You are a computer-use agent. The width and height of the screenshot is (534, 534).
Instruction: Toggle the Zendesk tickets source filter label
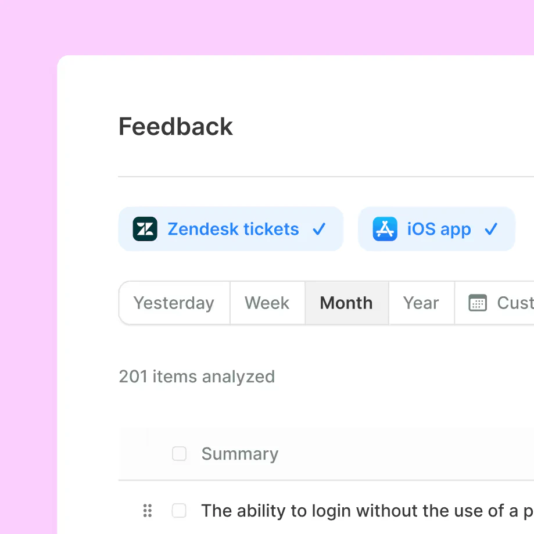[233, 230]
